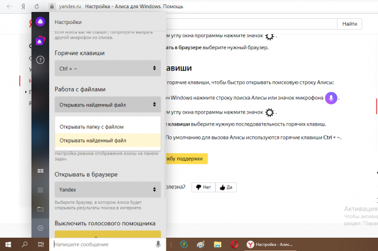Click the yandex.ru address bar domain
Screen dimensions: 378x251
tap(70, 6)
